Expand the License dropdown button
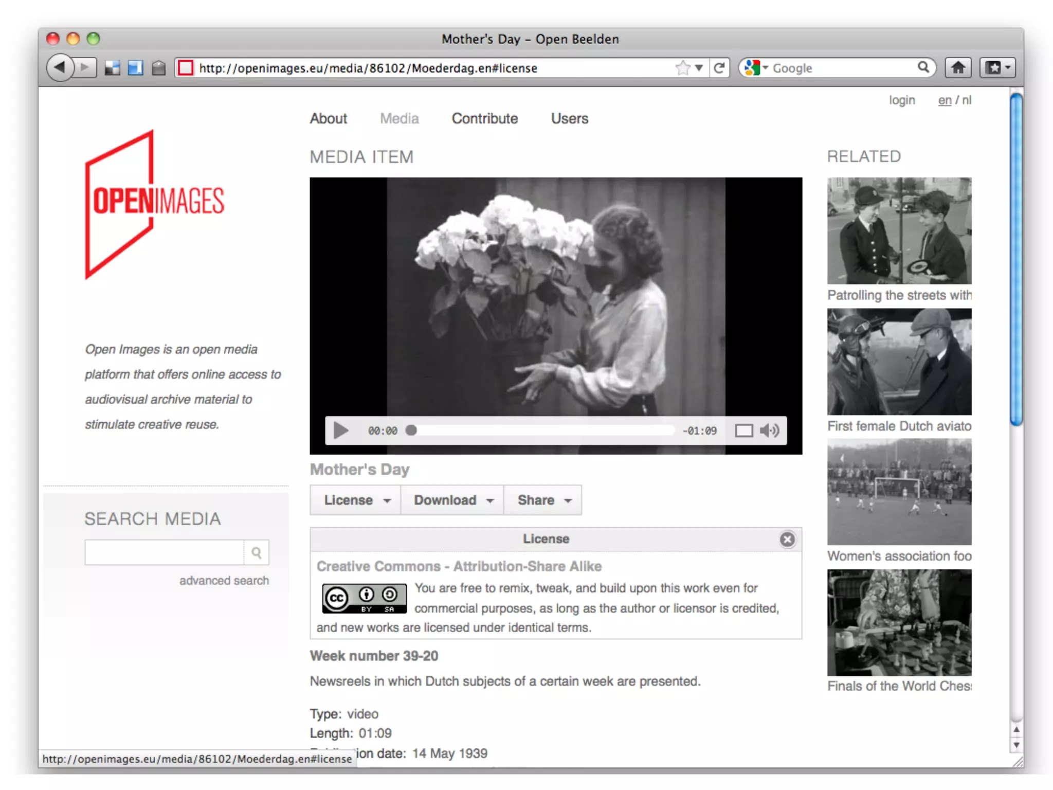This screenshot has width=1053, height=790. coord(356,500)
